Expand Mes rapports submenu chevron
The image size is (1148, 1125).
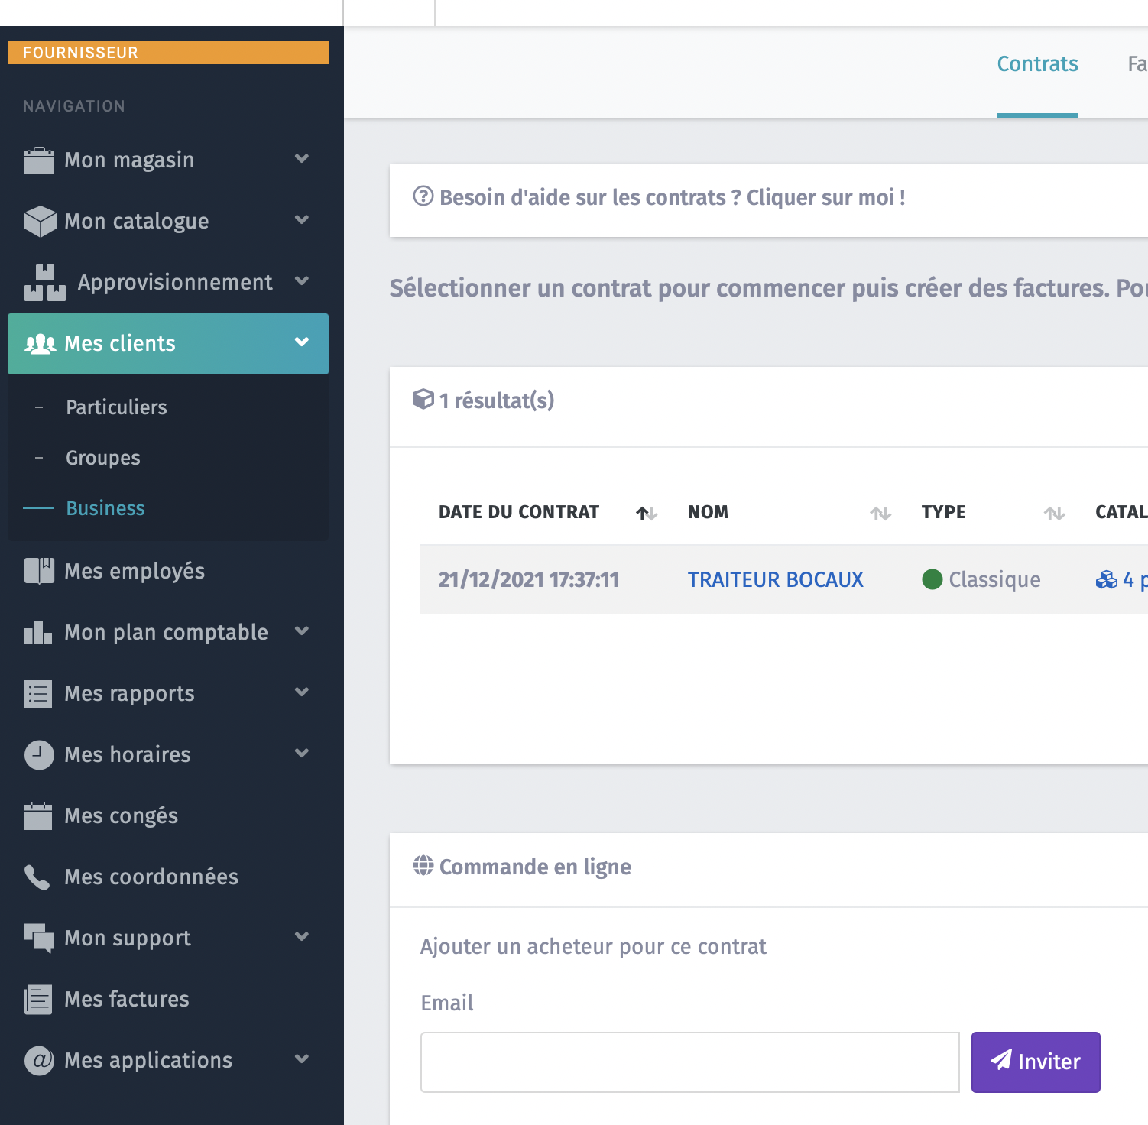[302, 692]
